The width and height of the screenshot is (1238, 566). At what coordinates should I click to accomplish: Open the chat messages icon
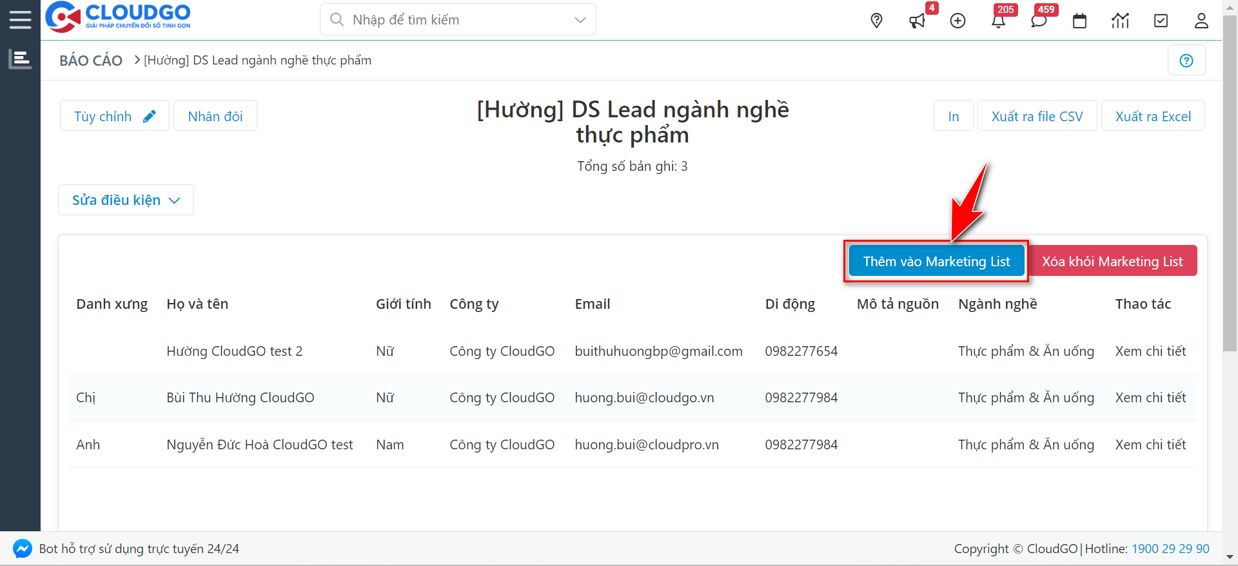pos(1039,21)
